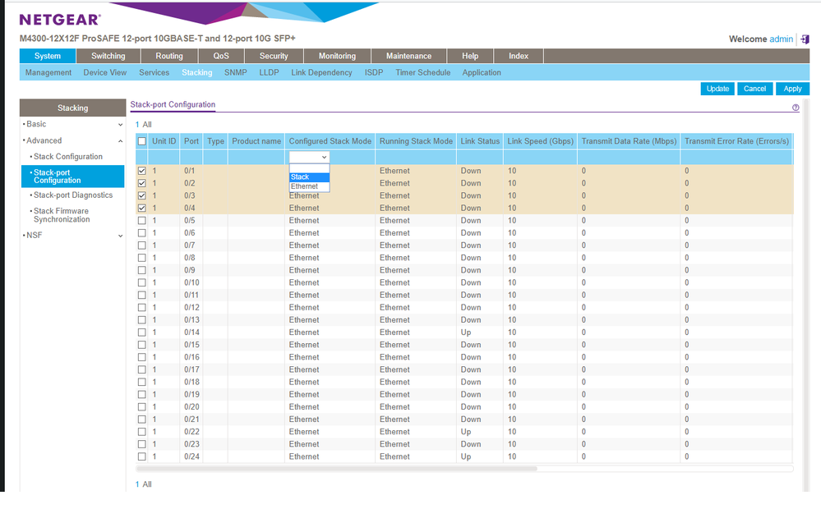Click the logout icon beside admin
Image resolution: width=821 pixels, height=509 pixels.
pos(805,39)
